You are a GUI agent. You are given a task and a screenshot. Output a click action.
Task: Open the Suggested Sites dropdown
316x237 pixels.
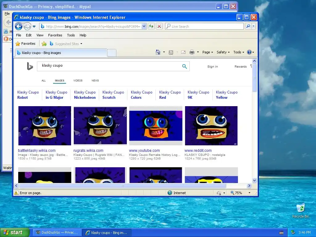tap(66, 44)
